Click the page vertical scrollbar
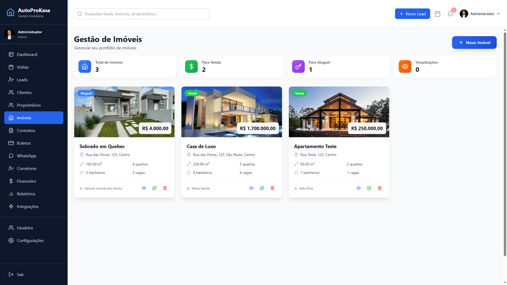This screenshot has height=285, width=507. pyautogui.click(x=505, y=142)
